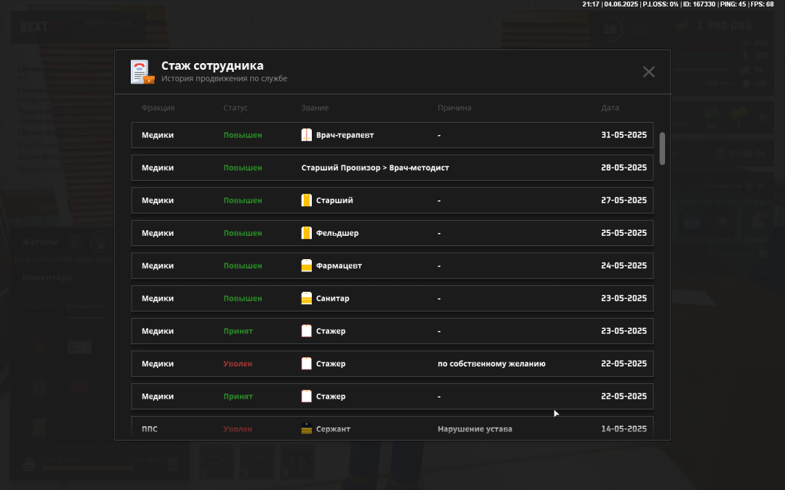
Task: Click the Фармацевт rank badge icon
Action: coord(307,266)
